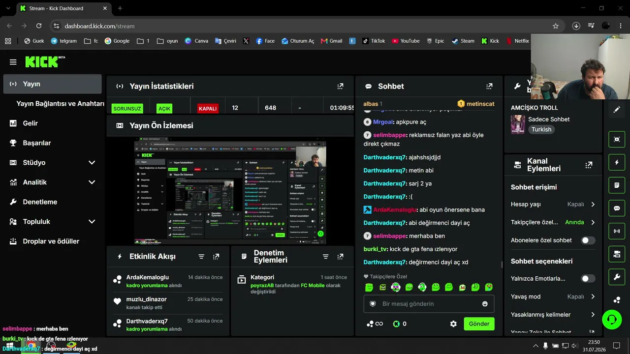Send message with Gönder button
This screenshot has width=630, height=354.
[479, 324]
